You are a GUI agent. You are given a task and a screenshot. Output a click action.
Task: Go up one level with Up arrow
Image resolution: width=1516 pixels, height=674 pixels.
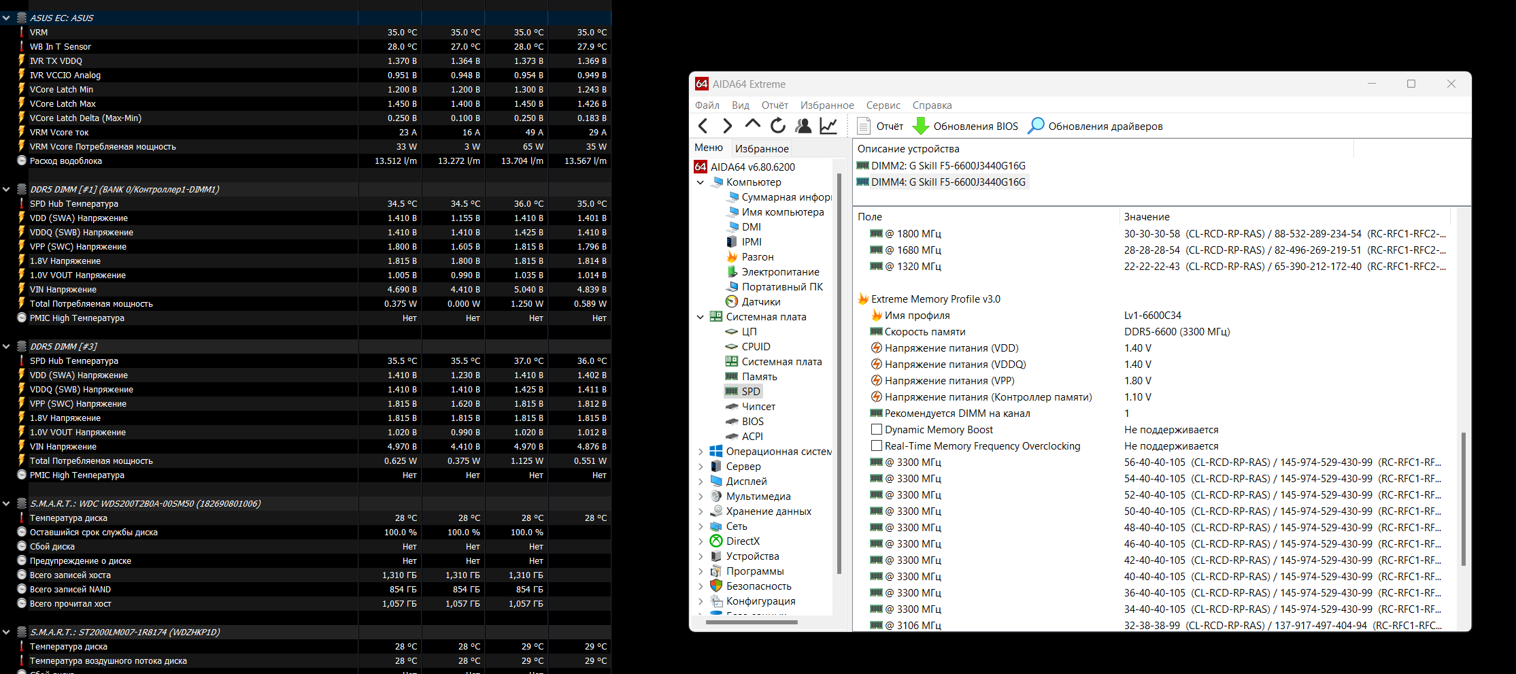(752, 124)
